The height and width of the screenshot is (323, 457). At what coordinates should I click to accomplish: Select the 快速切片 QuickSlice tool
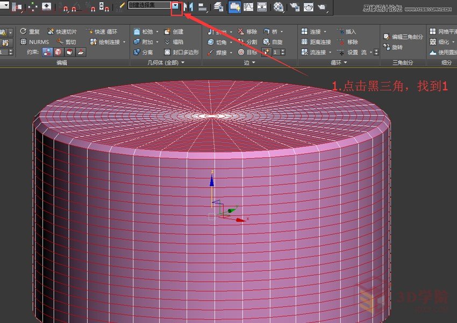(62, 32)
